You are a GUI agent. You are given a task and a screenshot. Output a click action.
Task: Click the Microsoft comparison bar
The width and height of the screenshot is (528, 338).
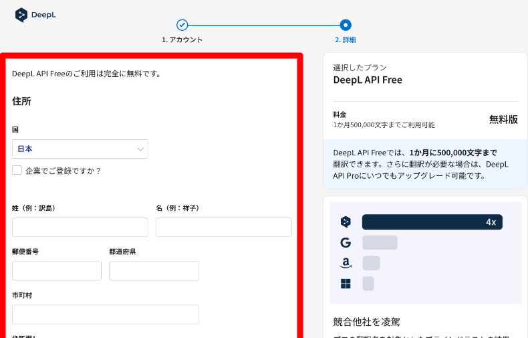click(368, 284)
